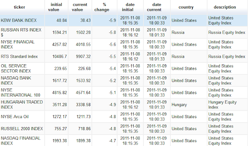This screenshot has width=248, height=146.
Task: Select the NYSE Arca Oil ticker
Action: click(15, 117)
